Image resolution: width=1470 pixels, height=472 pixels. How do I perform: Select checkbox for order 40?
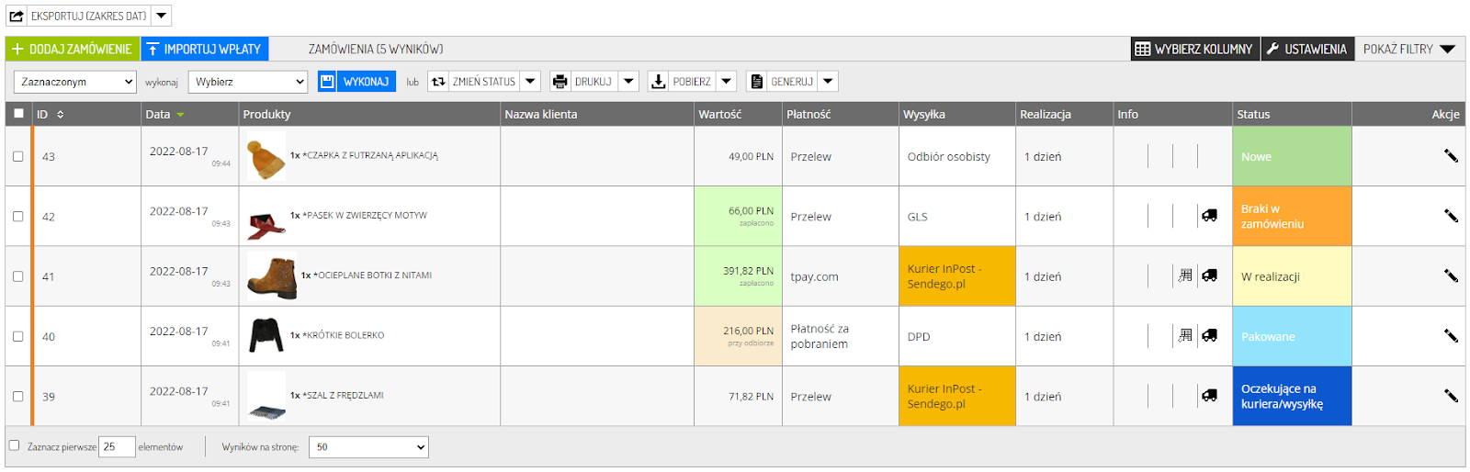click(17, 336)
